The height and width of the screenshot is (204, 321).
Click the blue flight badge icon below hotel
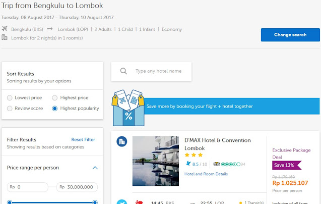tap(122, 202)
